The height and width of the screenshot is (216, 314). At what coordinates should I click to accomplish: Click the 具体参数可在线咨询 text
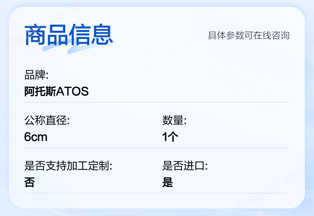pyautogui.click(x=249, y=35)
